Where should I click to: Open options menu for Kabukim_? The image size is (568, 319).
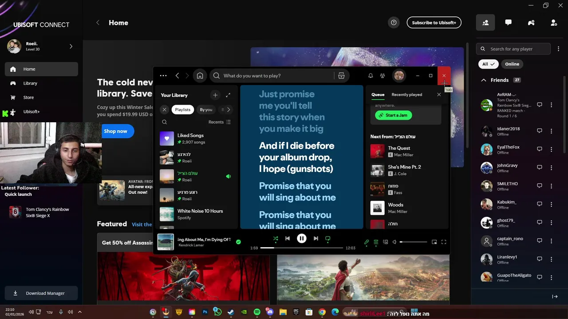[x=552, y=204]
